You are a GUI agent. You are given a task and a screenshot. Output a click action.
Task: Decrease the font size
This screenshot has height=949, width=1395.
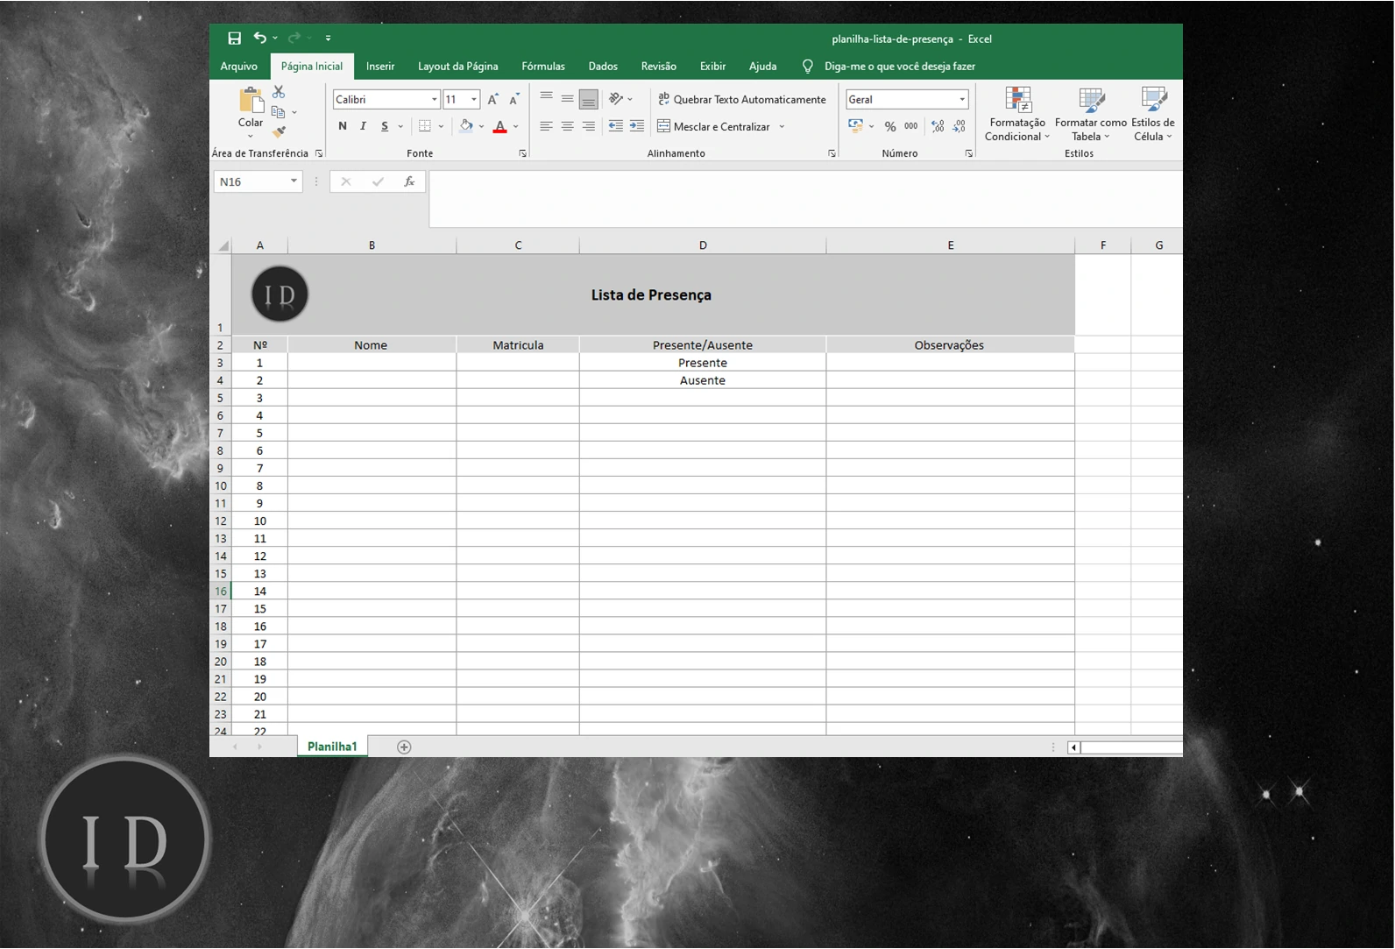tap(514, 100)
